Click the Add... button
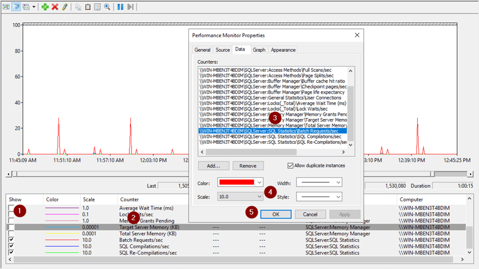The width and height of the screenshot is (479, 269). 213,166
